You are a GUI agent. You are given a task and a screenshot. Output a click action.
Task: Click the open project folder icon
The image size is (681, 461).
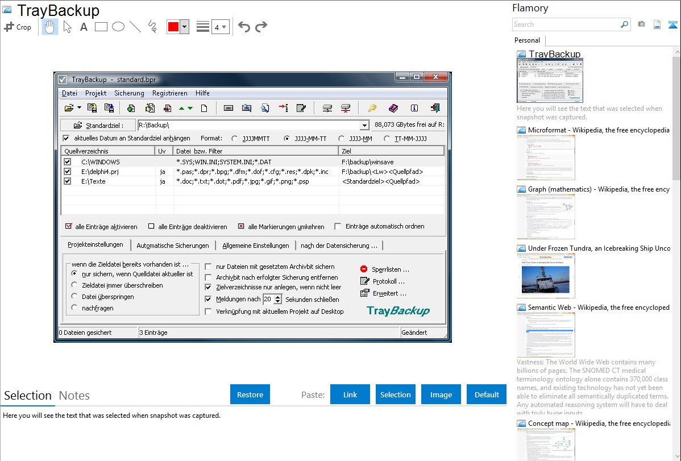pyautogui.click(x=69, y=108)
